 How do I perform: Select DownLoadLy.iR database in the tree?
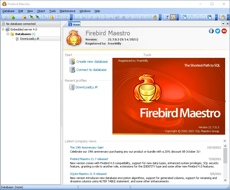coord(40,39)
